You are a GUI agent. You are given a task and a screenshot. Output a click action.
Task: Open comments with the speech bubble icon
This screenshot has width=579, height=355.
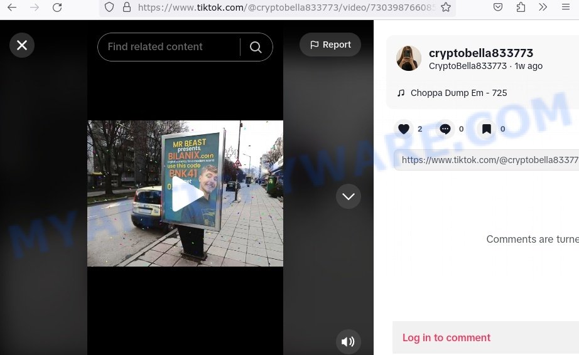click(x=445, y=129)
